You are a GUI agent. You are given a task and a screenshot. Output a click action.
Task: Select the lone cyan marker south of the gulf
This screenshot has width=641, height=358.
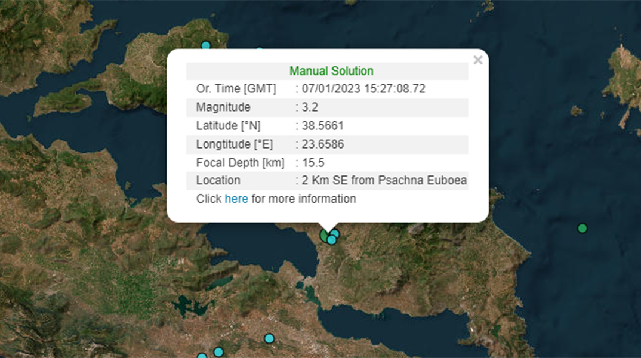click(x=269, y=338)
